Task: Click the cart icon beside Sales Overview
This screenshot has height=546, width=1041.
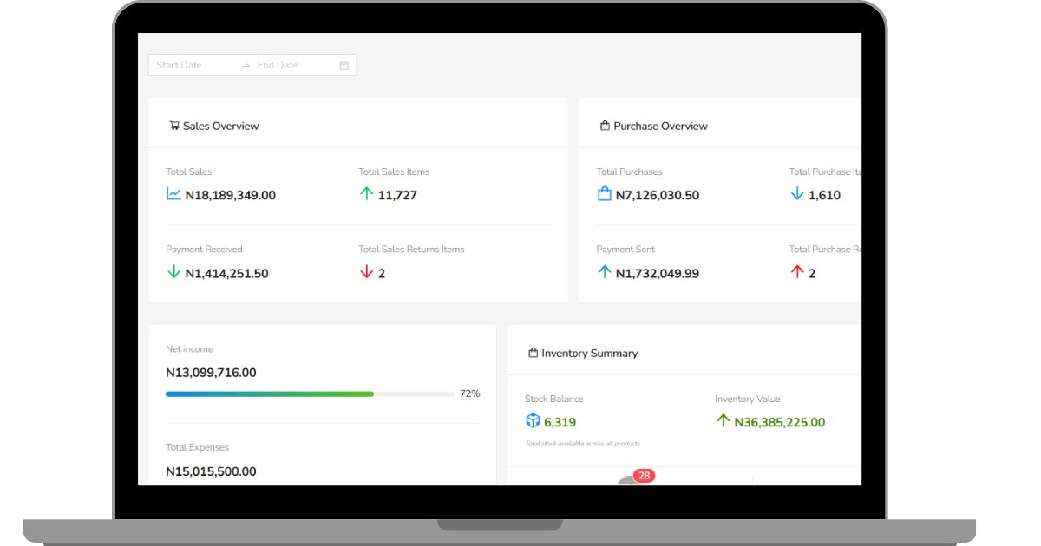Action: click(x=174, y=126)
